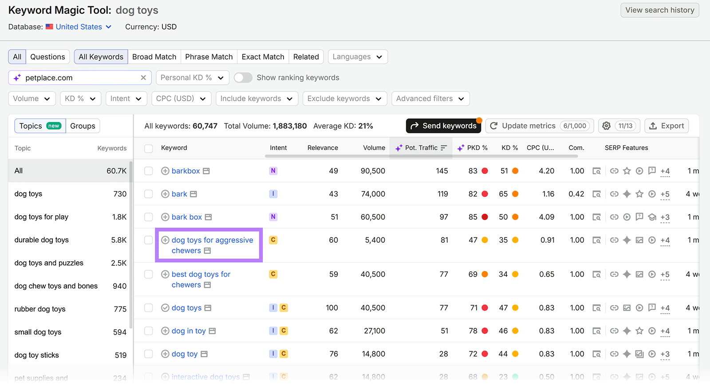Open the Volume filter dropdown
Screen dimensions: 710x386
point(32,98)
